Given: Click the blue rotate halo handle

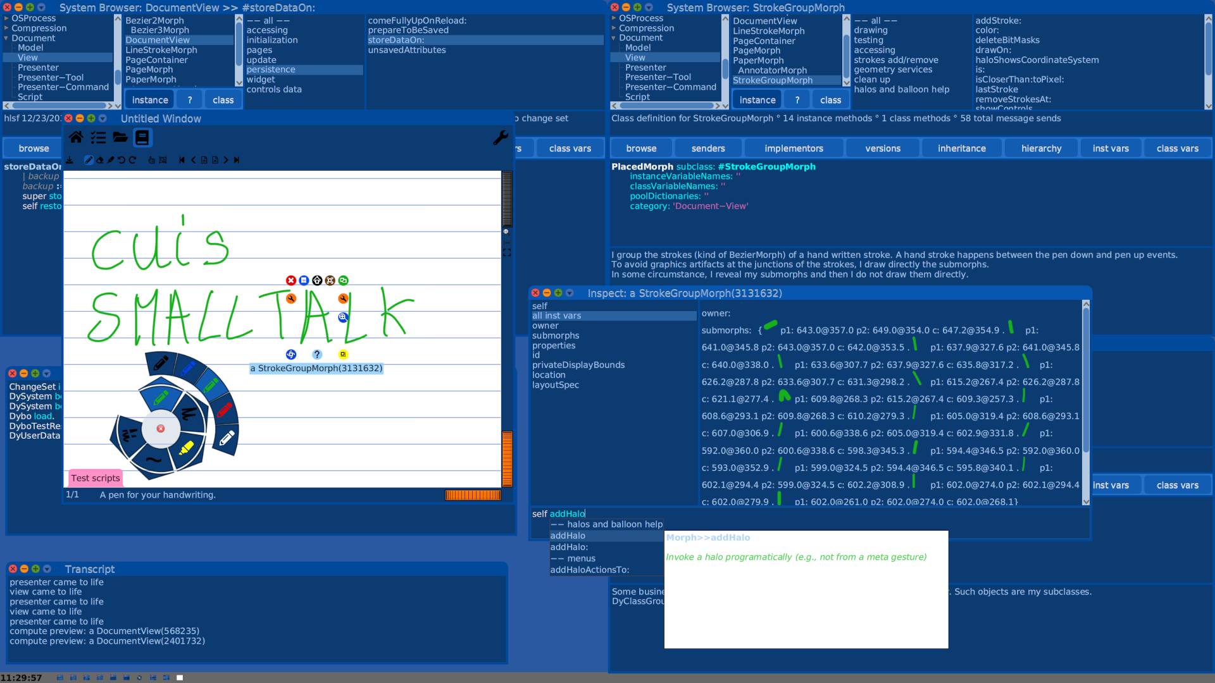Looking at the screenshot, I should pos(291,355).
